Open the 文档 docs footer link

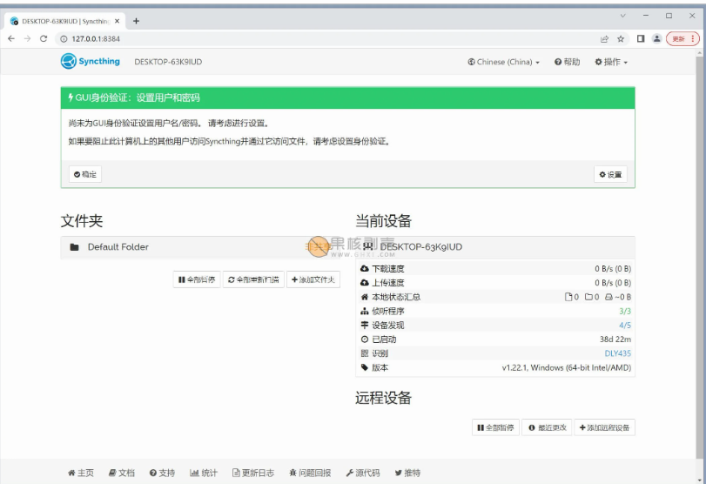(x=122, y=473)
